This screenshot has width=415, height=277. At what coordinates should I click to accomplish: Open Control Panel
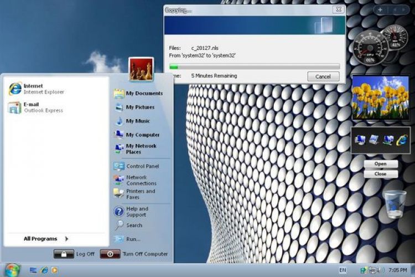(x=136, y=166)
